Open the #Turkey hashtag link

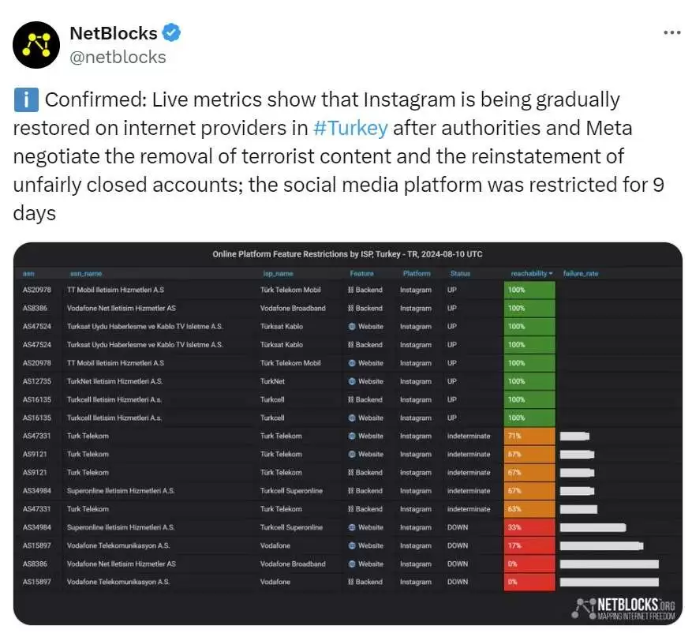(x=350, y=128)
